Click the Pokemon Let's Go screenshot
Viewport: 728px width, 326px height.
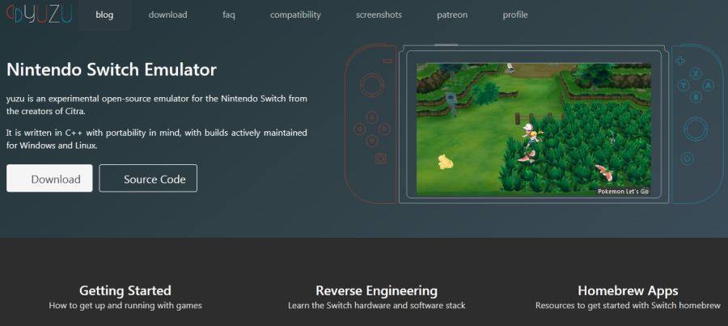click(535, 129)
